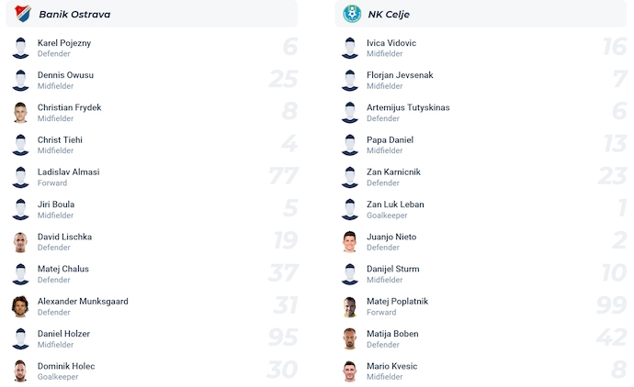Open Ladislav Almasi's player page
634x387 pixels.
pos(68,171)
